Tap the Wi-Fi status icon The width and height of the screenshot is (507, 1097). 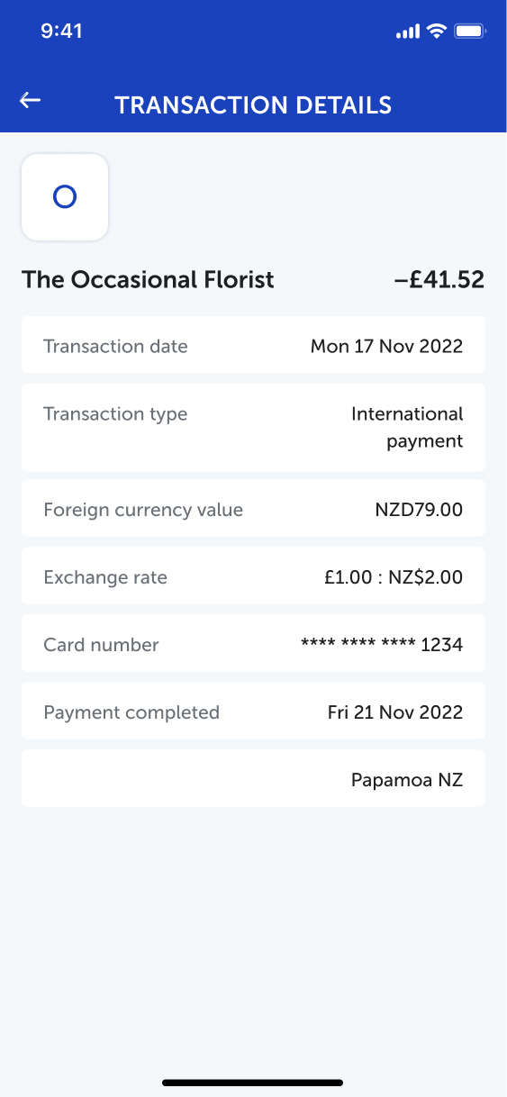tap(437, 32)
